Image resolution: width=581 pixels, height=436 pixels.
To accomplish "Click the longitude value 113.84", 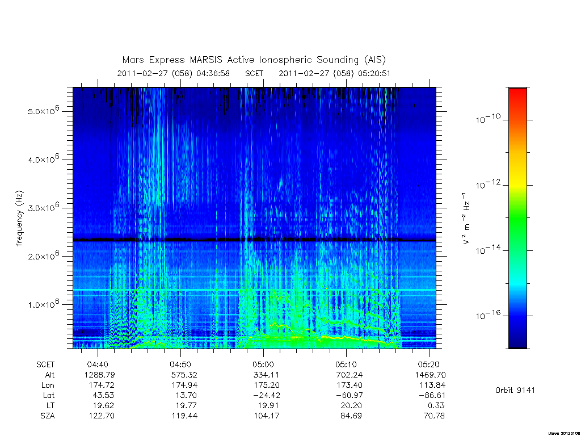I will [x=432, y=385].
